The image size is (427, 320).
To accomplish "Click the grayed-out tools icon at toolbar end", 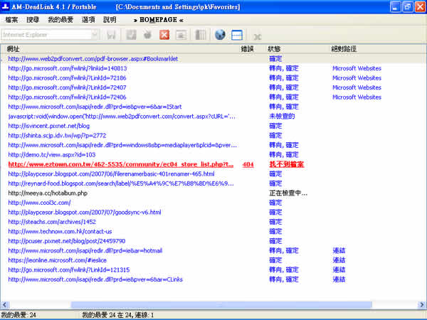I will [x=257, y=35].
